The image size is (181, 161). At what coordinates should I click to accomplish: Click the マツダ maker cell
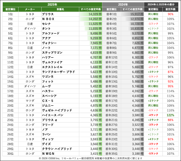tap(30, 101)
